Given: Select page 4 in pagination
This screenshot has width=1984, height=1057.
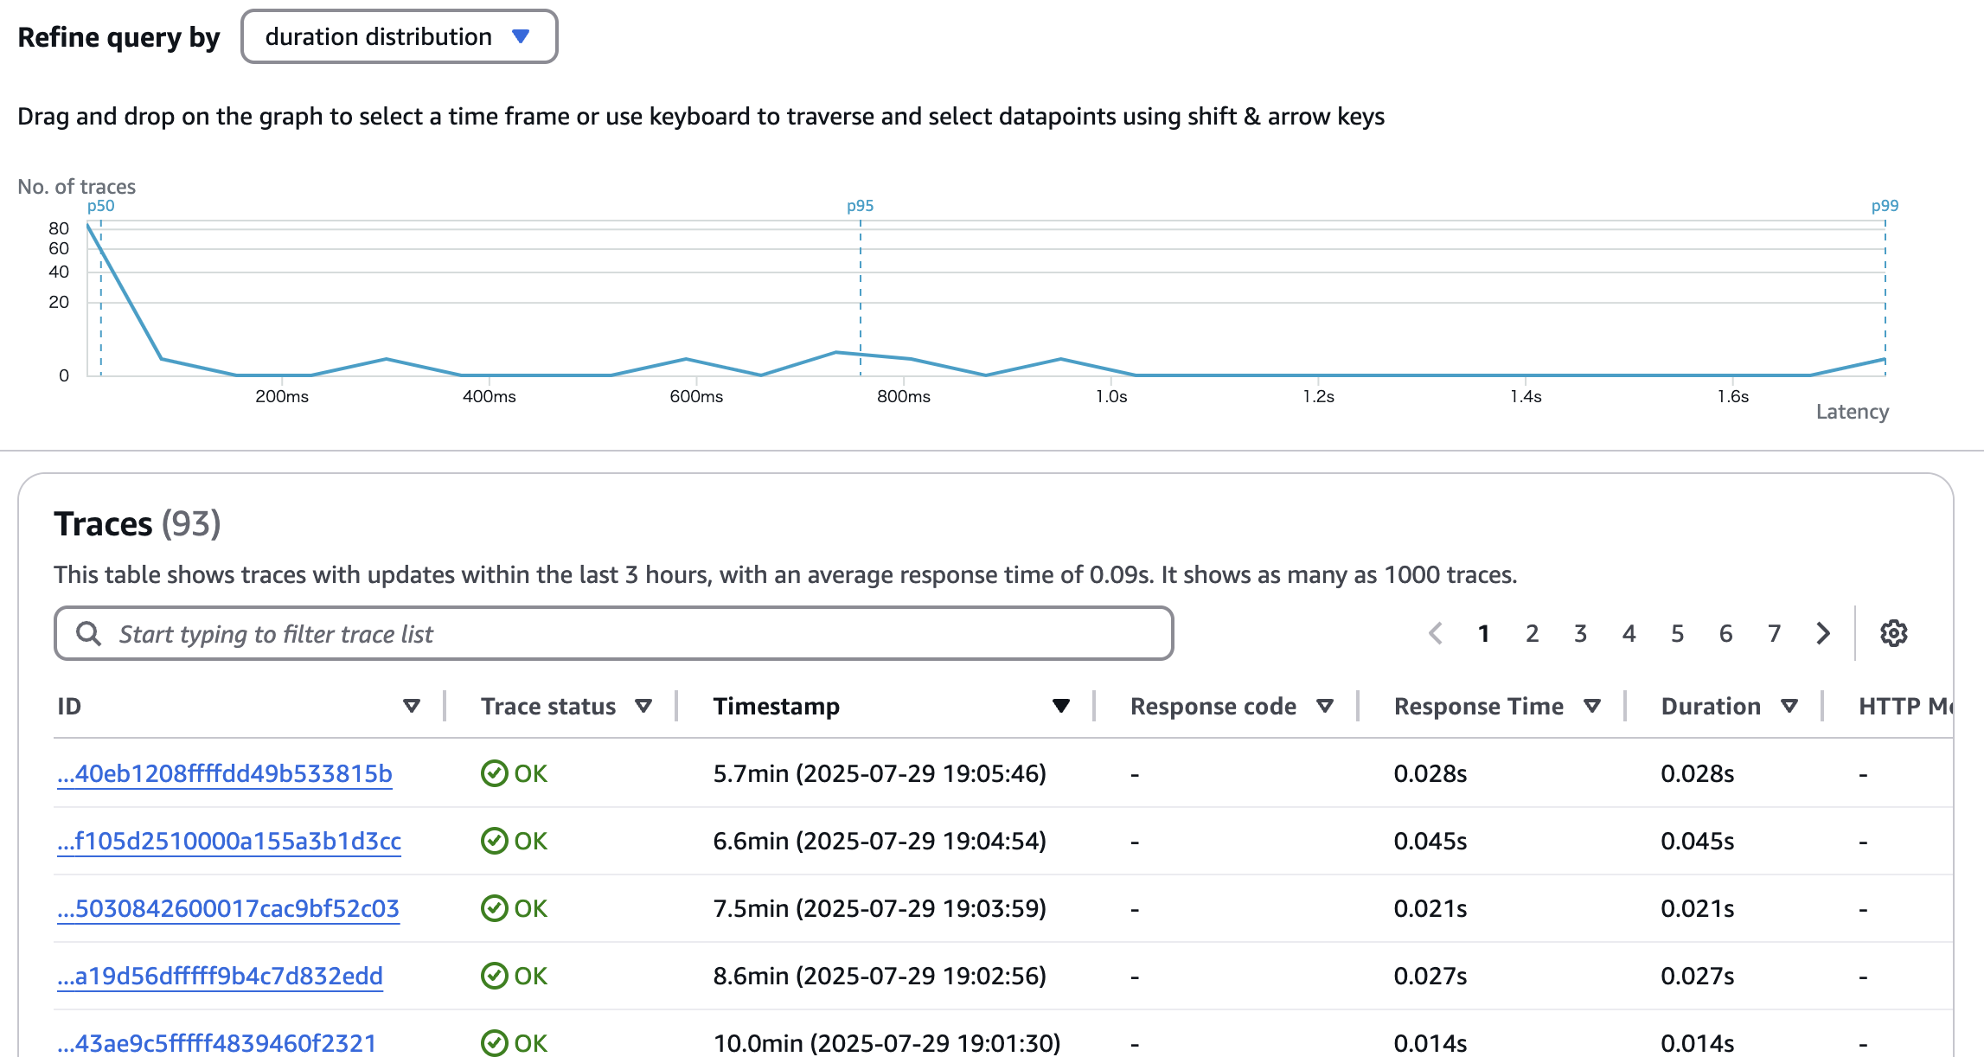Looking at the screenshot, I should (x=1629, y=633).
